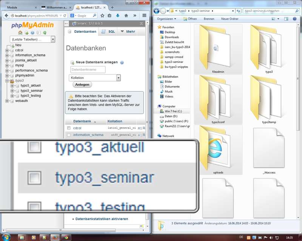Open Windows Start button
Viewport: 302px width, 241px height.
[6, 237]
